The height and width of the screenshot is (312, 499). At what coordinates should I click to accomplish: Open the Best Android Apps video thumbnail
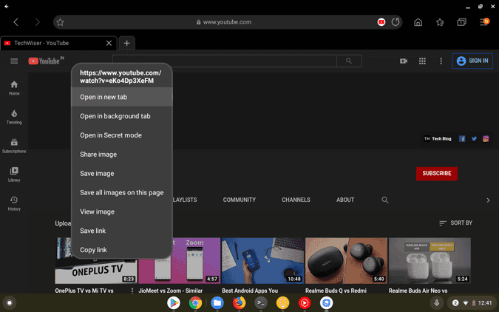click(262, 260)
